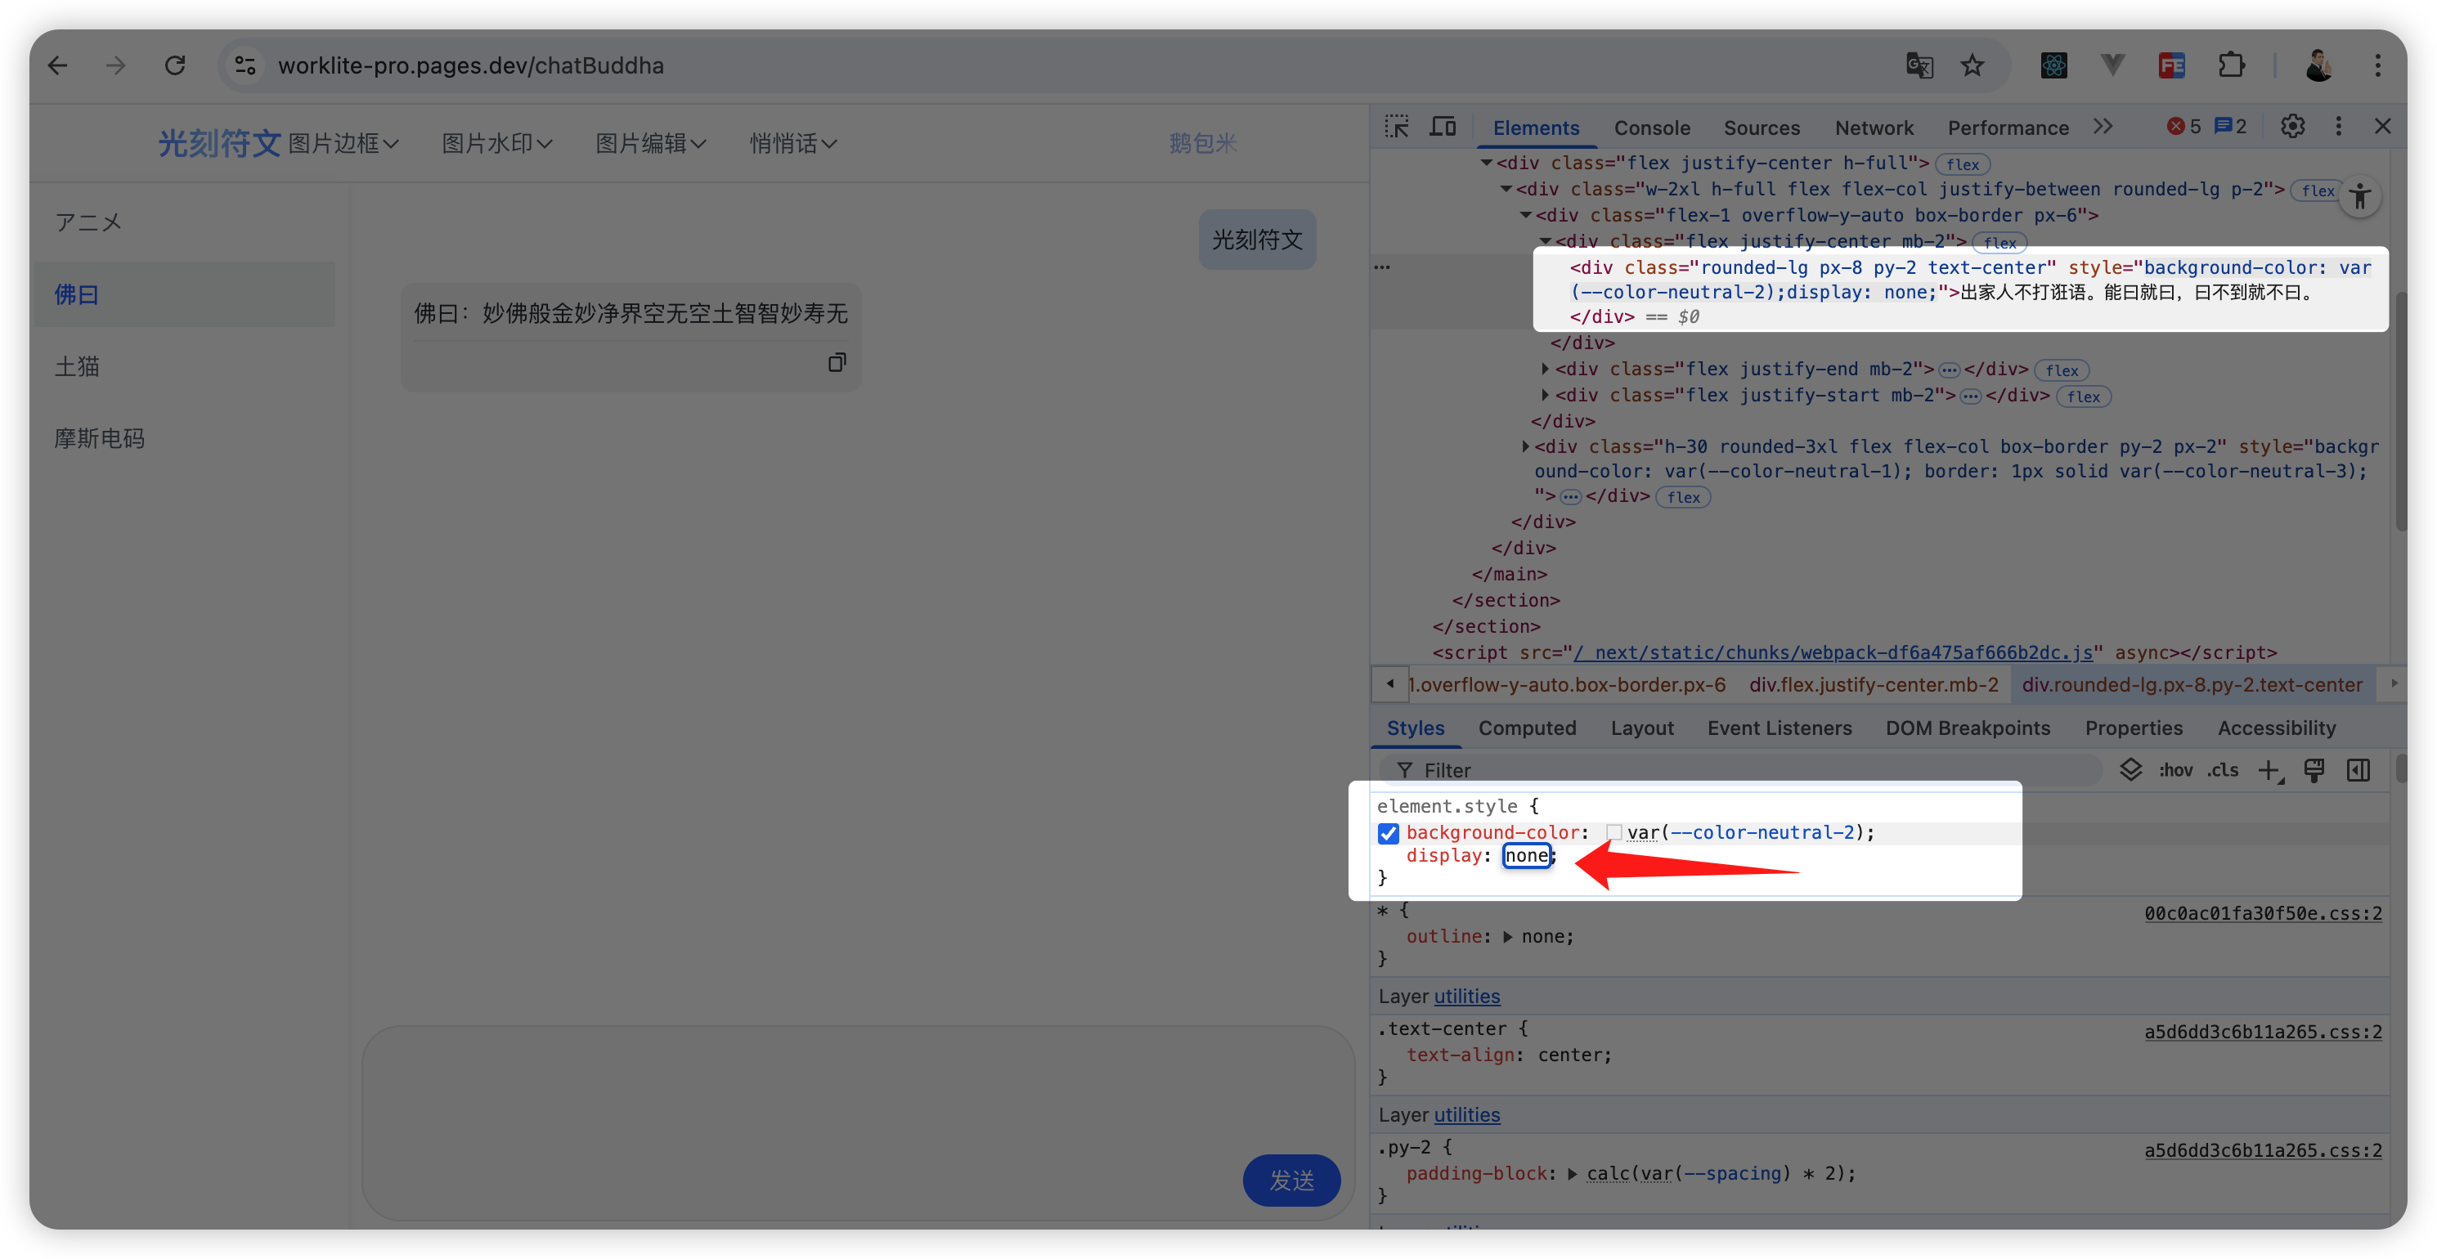Viewport: 2437px width, 1259px height.
Task: Toggle the device toolbar icon
Action: click(x=1442, y=127)
